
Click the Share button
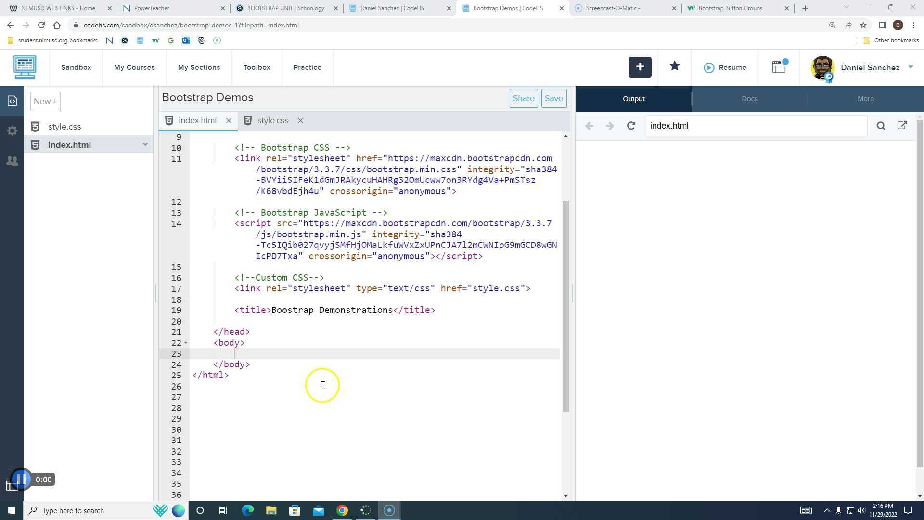click(x=523, y=99)
